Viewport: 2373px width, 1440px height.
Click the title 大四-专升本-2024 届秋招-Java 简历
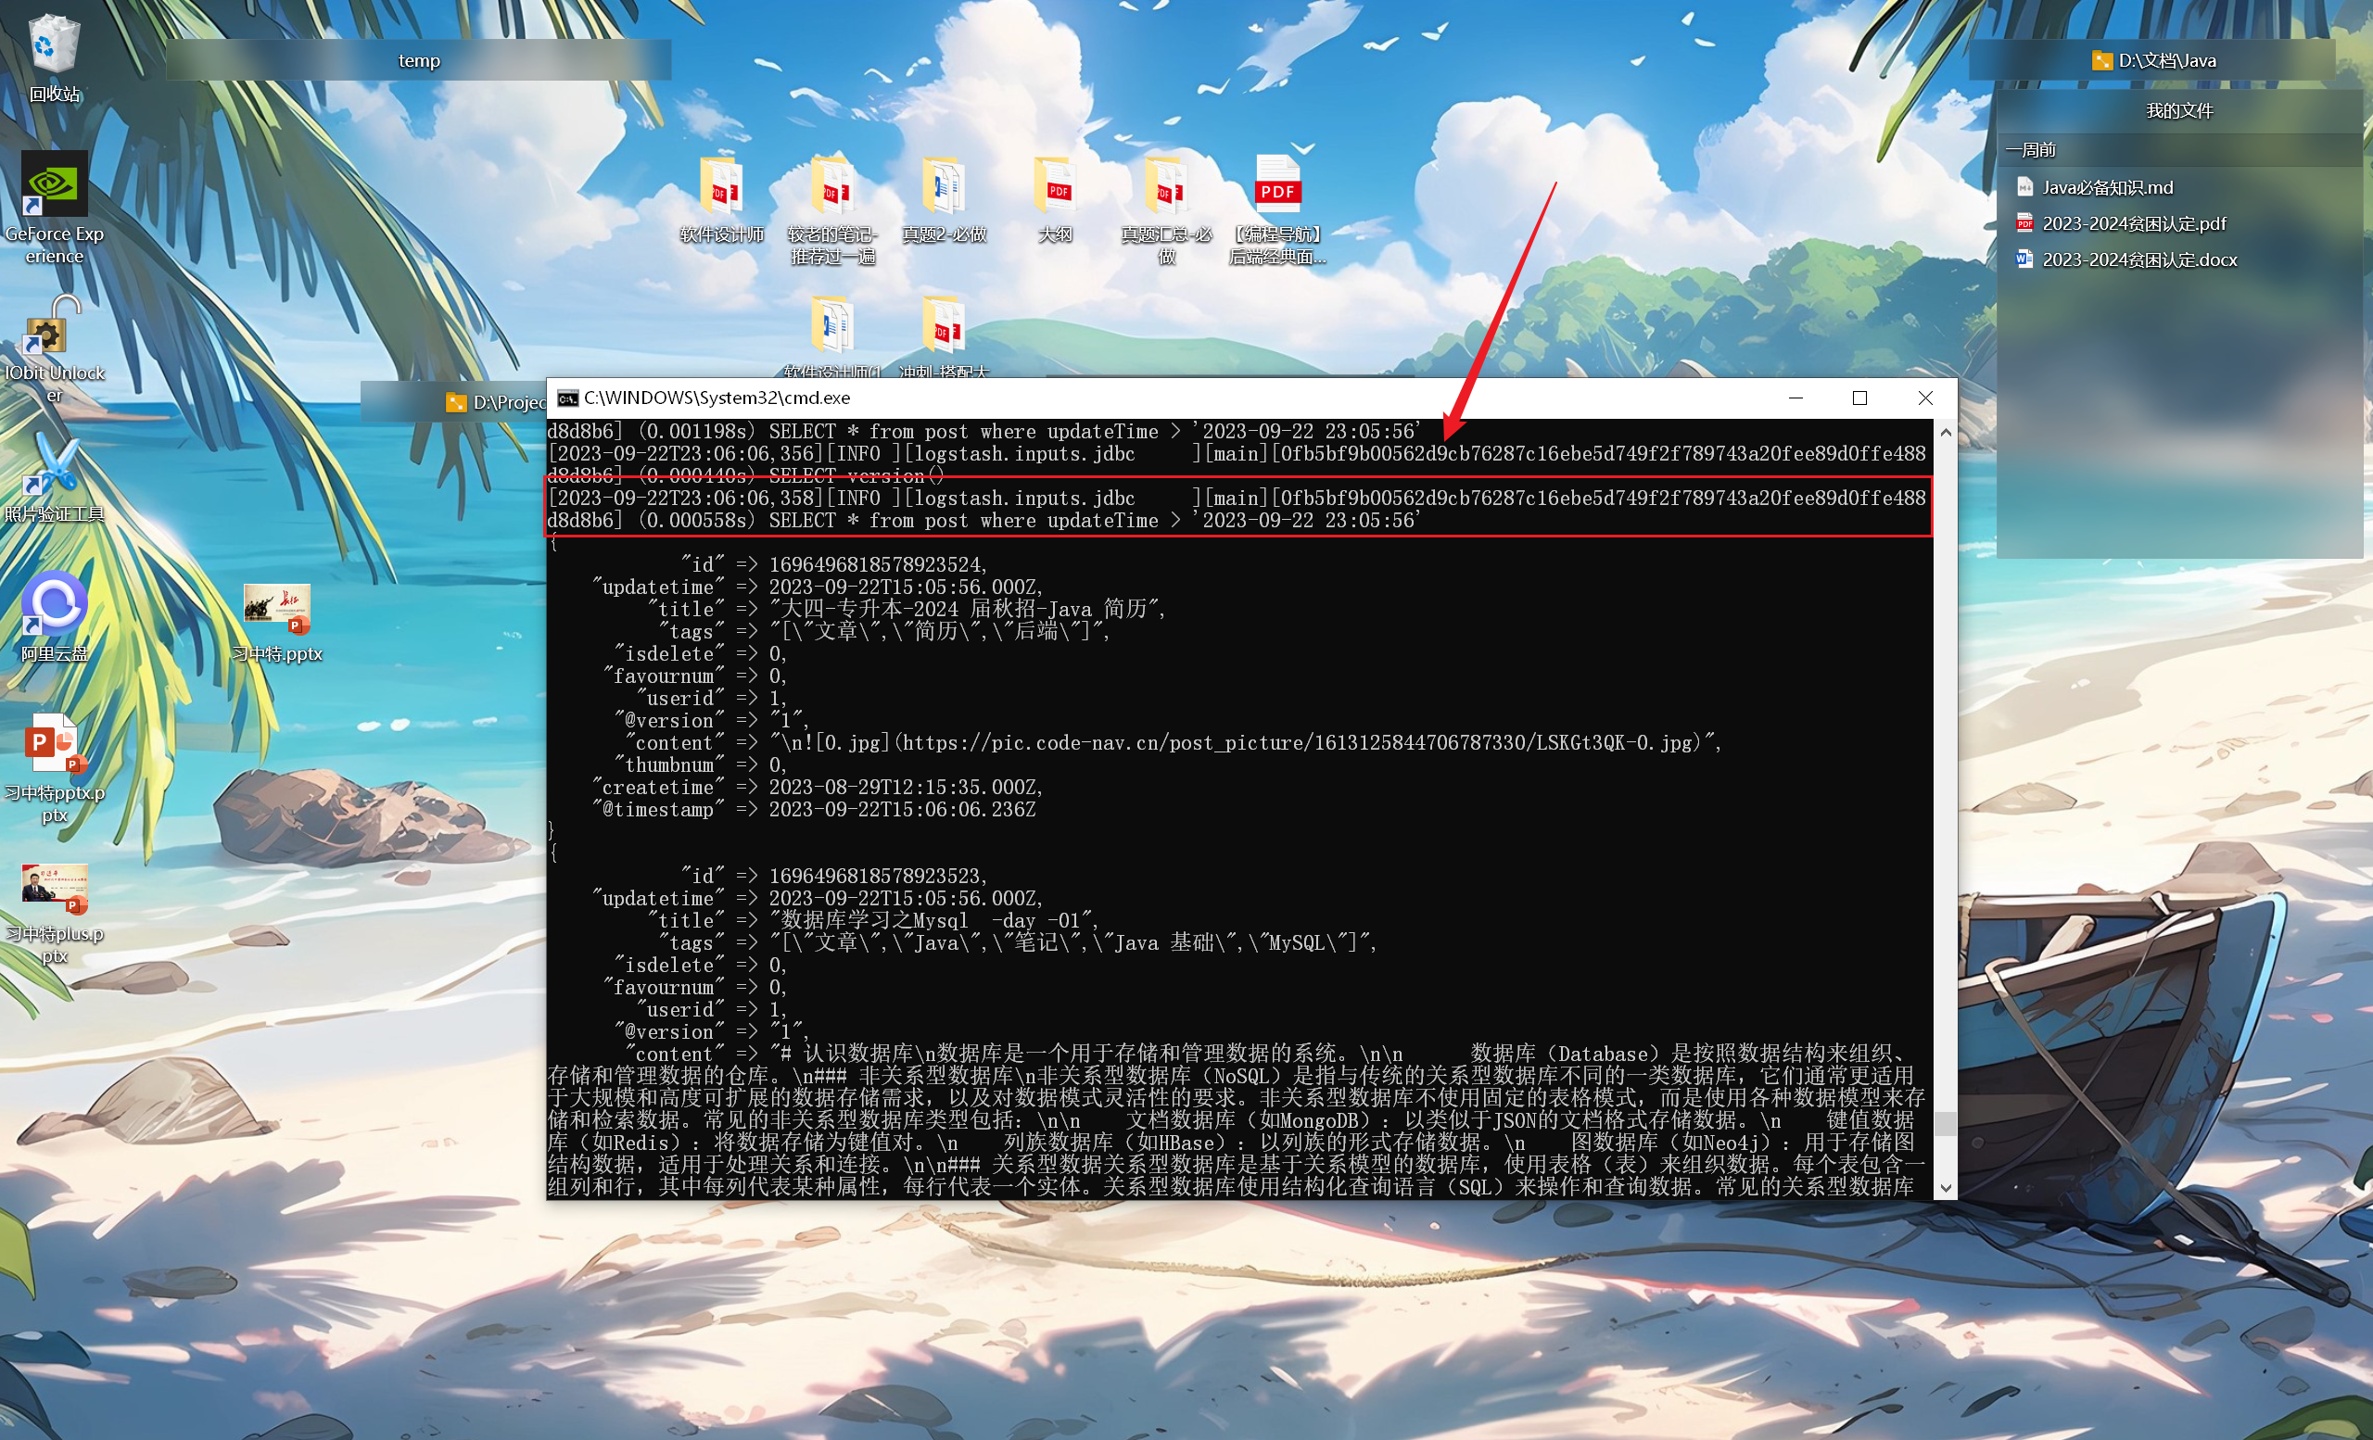[x=962, y=610]
